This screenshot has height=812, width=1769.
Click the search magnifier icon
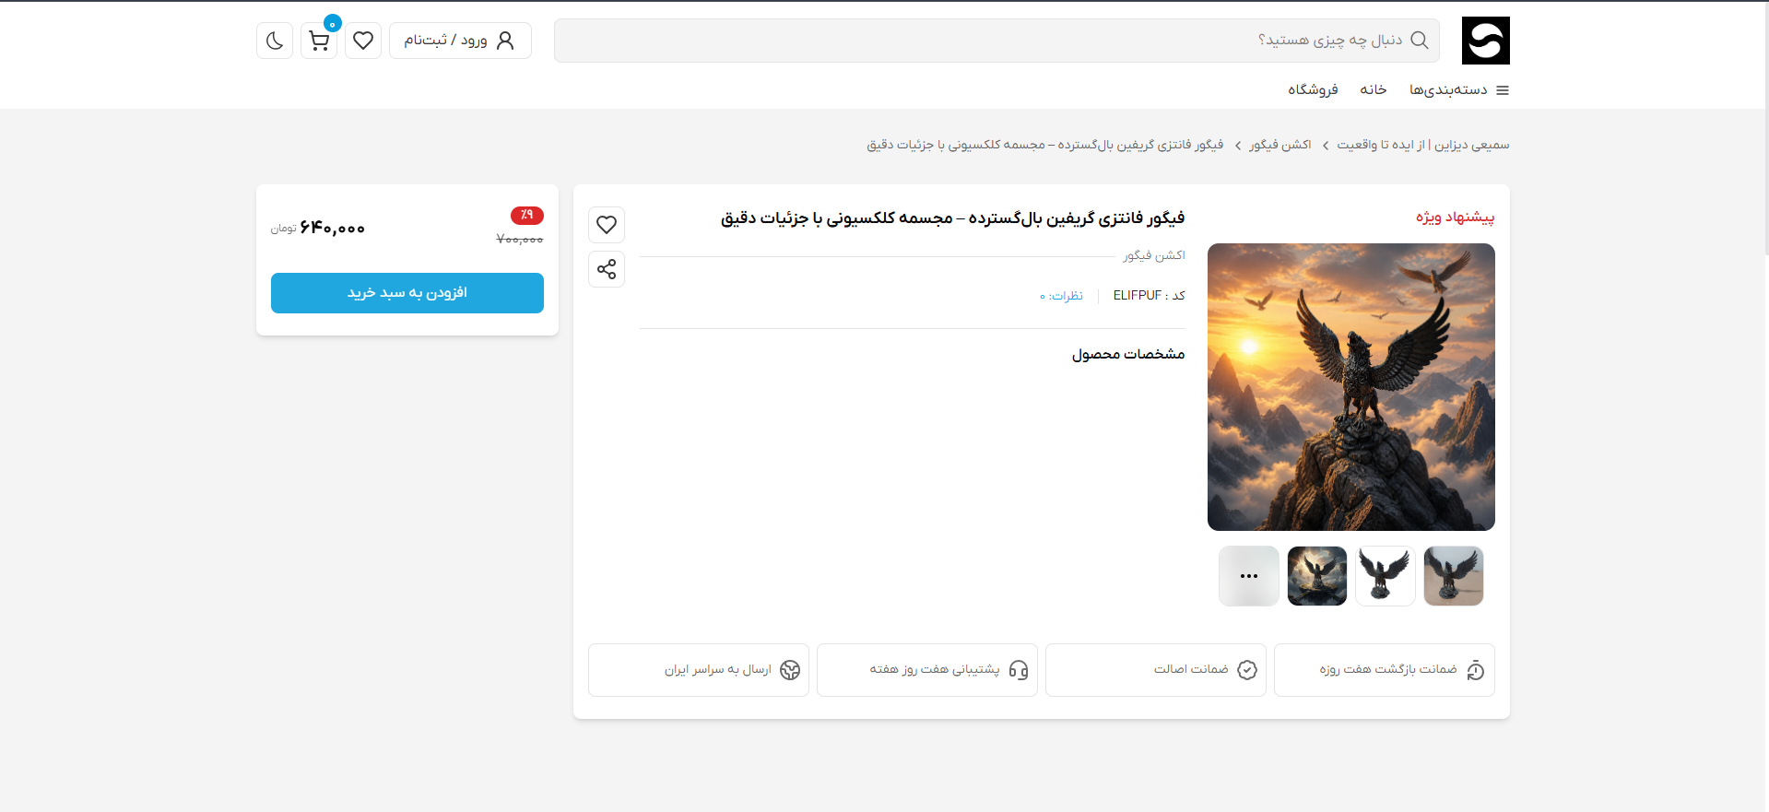pyautogui.click(x=1420, y=41)
